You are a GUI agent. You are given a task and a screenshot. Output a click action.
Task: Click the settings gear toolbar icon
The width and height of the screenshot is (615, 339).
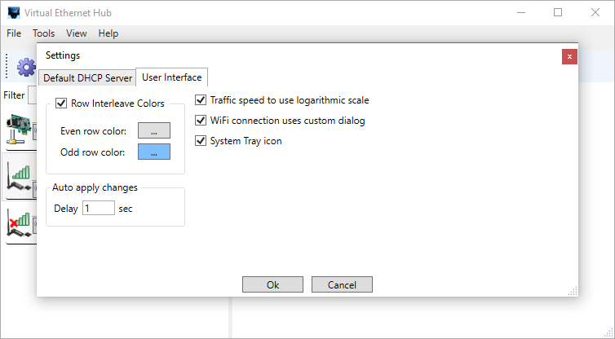25,67
